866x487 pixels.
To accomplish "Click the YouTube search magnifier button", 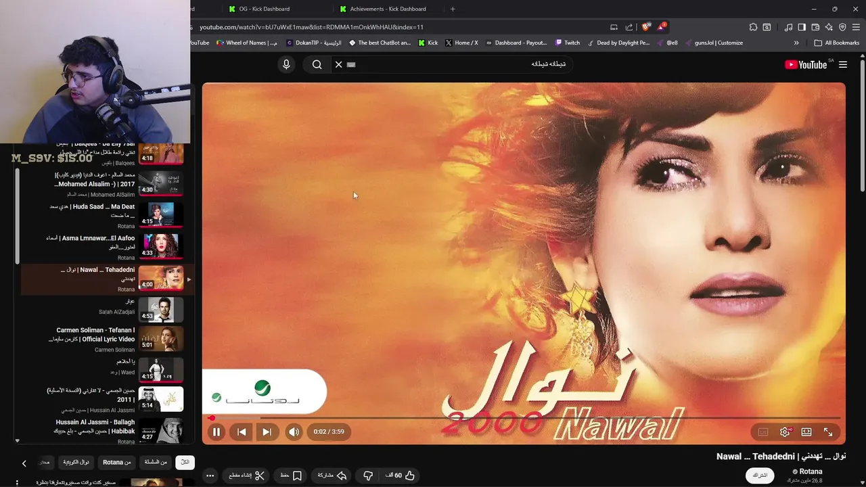I will click(x=317, y=64).
